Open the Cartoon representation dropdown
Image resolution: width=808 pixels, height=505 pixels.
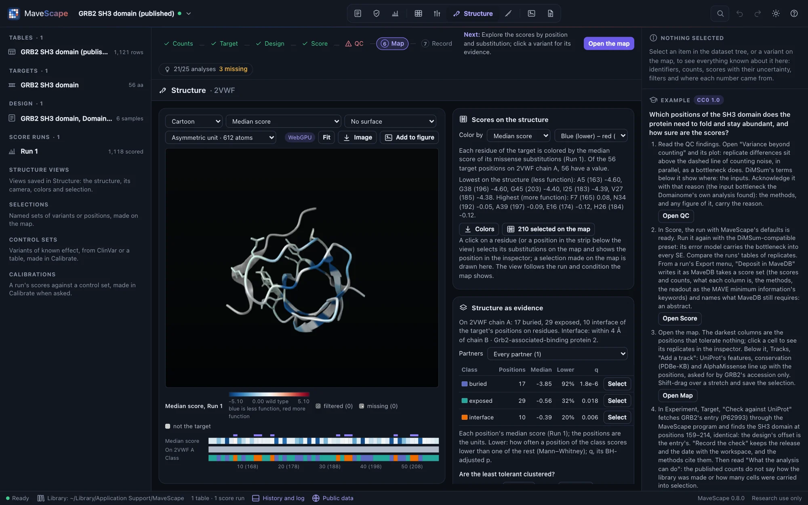[194, 121]
